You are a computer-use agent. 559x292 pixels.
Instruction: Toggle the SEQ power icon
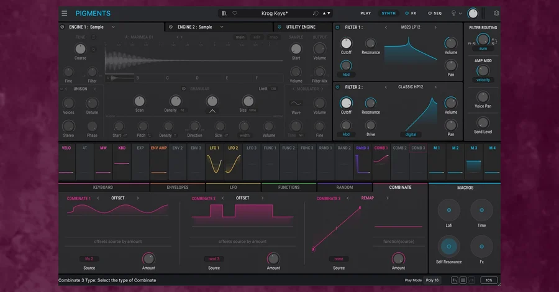pyautogui.click(x=430, y=13)
